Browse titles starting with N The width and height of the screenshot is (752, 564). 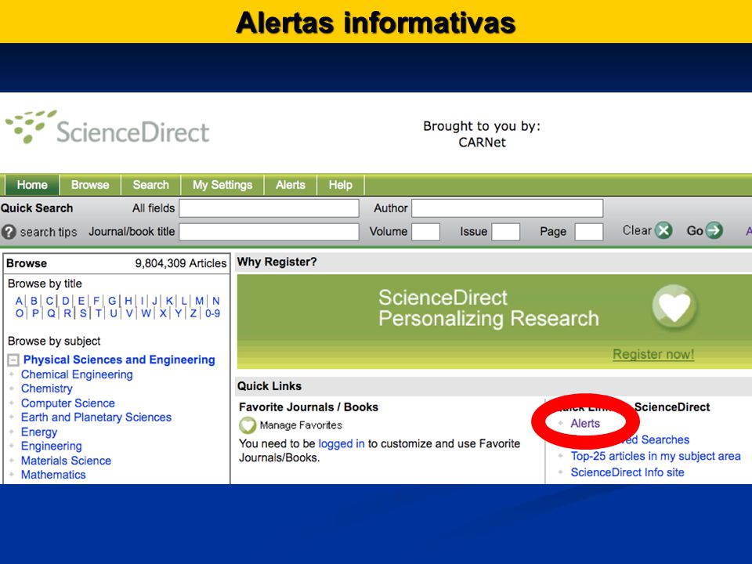tap(216, 301)
